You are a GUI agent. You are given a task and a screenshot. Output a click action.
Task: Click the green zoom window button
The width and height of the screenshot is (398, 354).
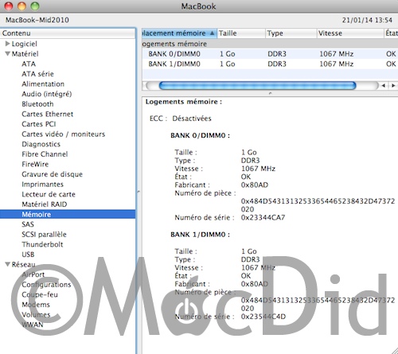pyautogui.click(x=35, y=6)
